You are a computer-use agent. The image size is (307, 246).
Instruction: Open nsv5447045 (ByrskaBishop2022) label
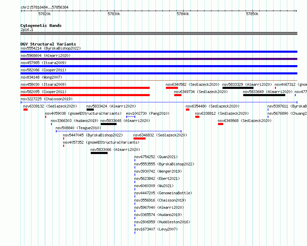(93, 135)
